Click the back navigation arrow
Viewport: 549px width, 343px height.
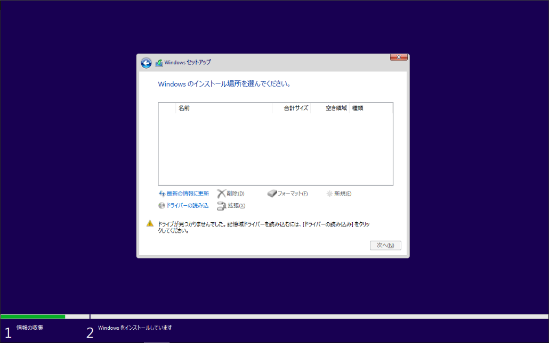[146, 63]
